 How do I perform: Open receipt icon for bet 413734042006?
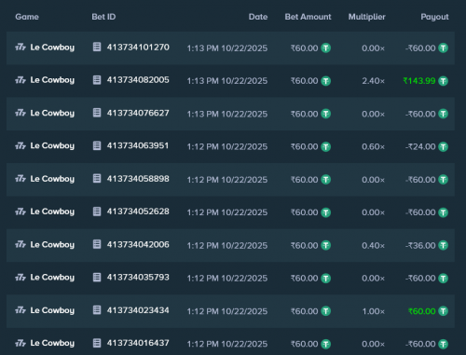tap(97, 244)
